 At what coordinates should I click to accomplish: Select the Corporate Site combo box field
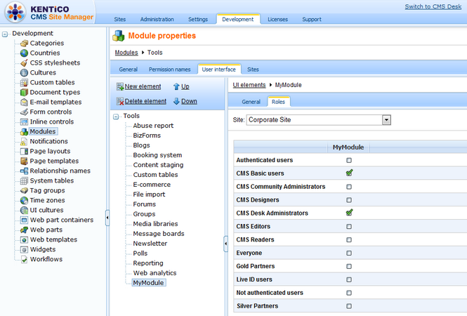[x=318, y=120]
